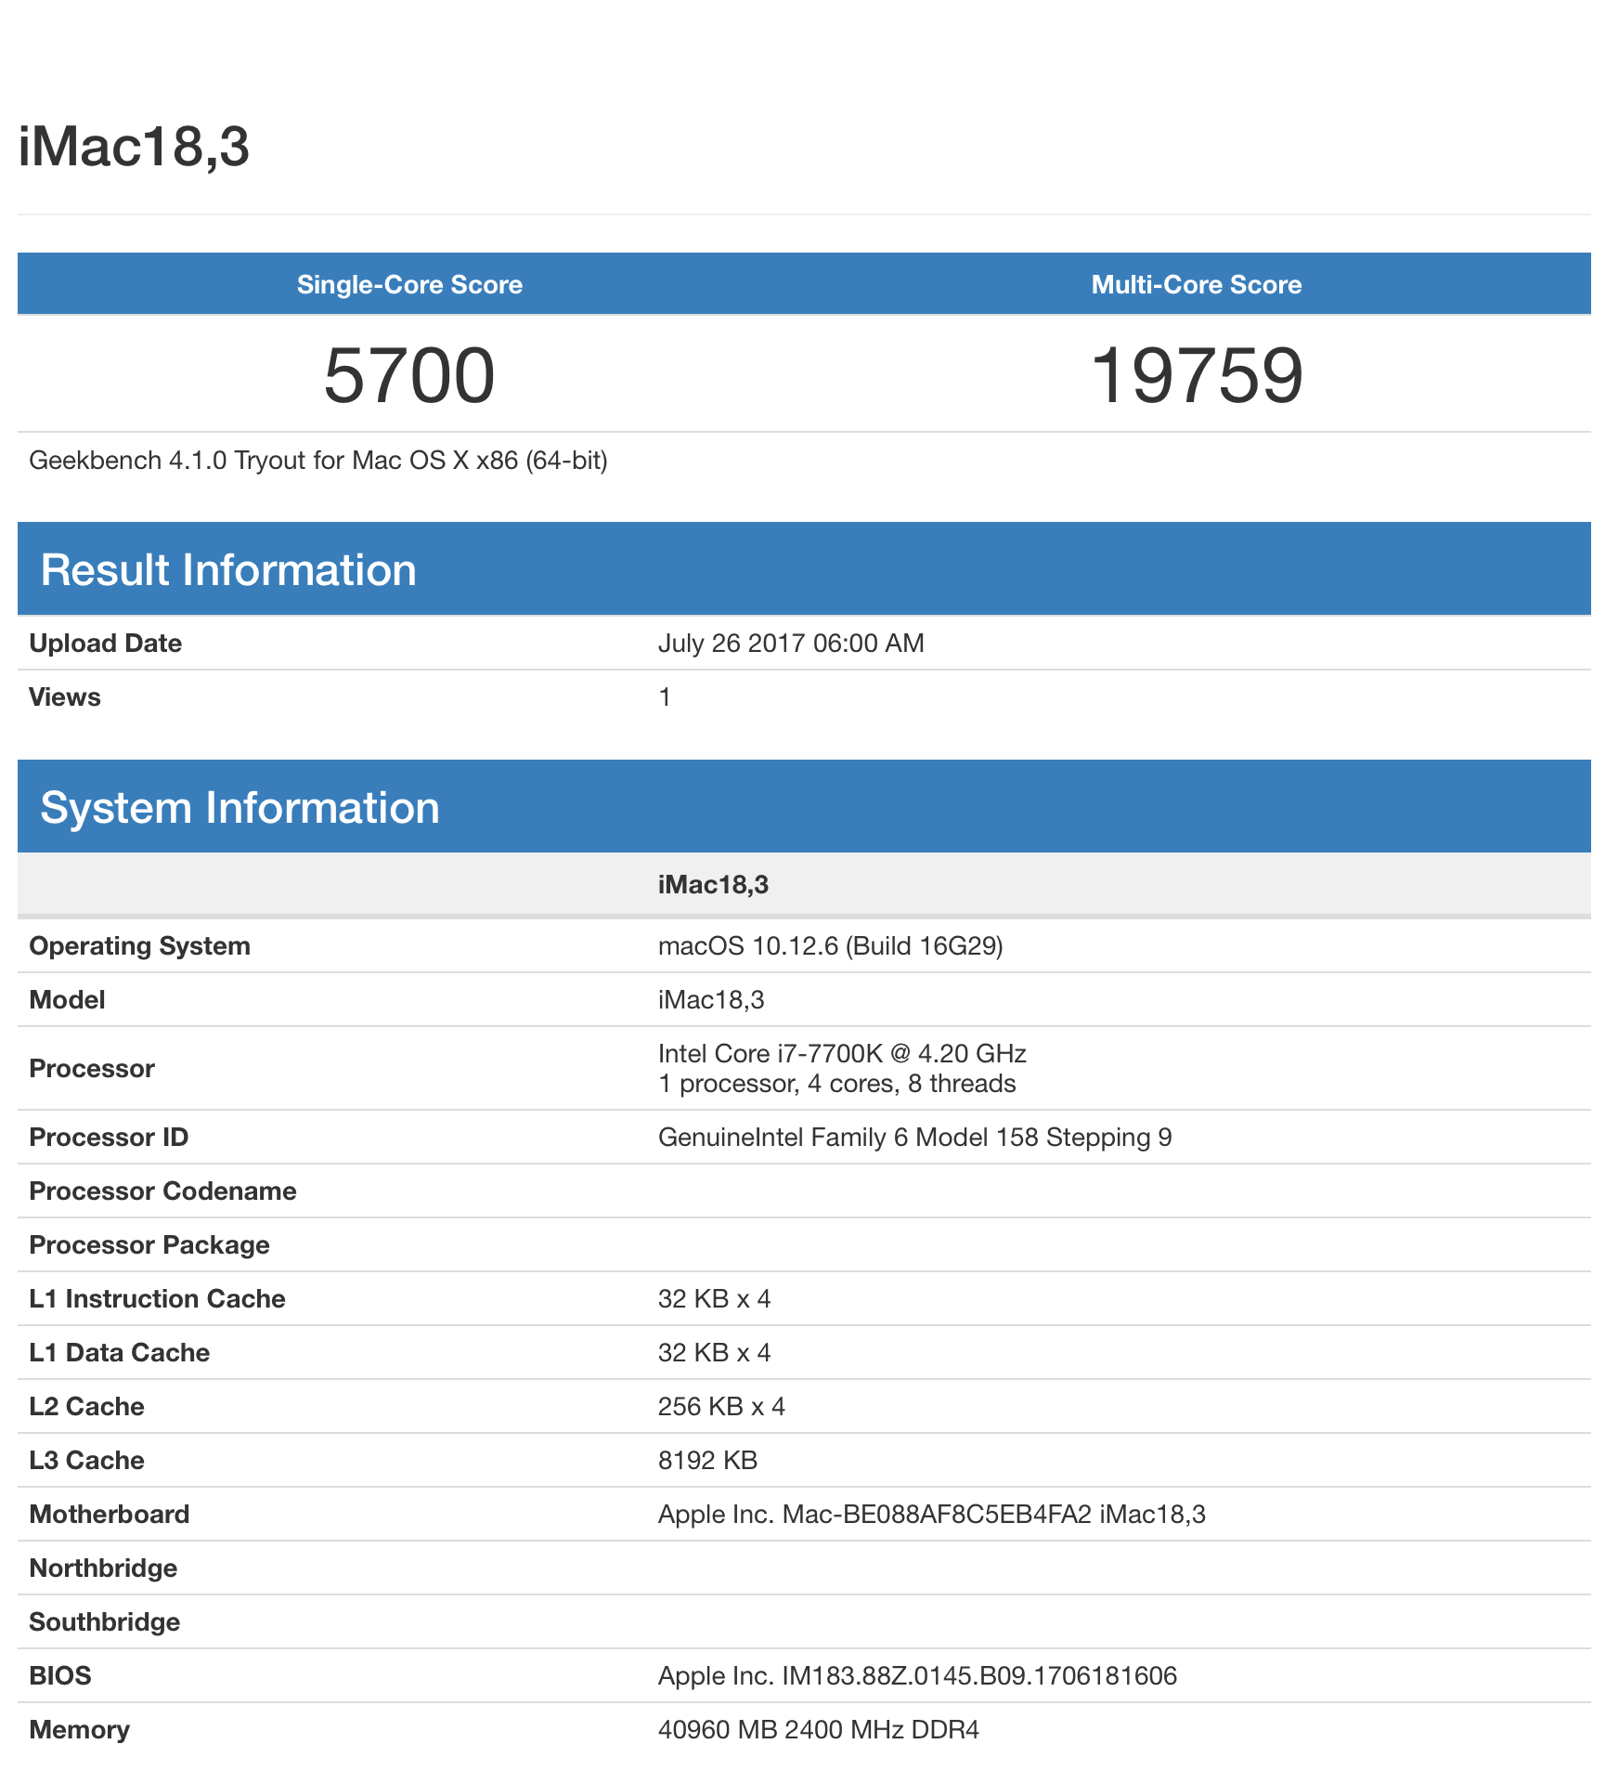Click the bold iMac18,3 table column header
The height and width of the screenshot is (1783, 1619).
[713, 884]
